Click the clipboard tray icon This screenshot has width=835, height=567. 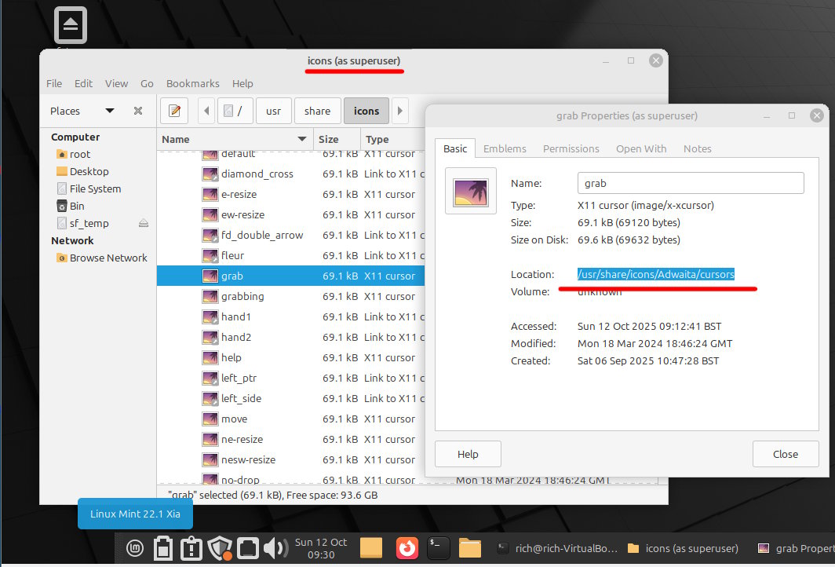tap(191, 548)
